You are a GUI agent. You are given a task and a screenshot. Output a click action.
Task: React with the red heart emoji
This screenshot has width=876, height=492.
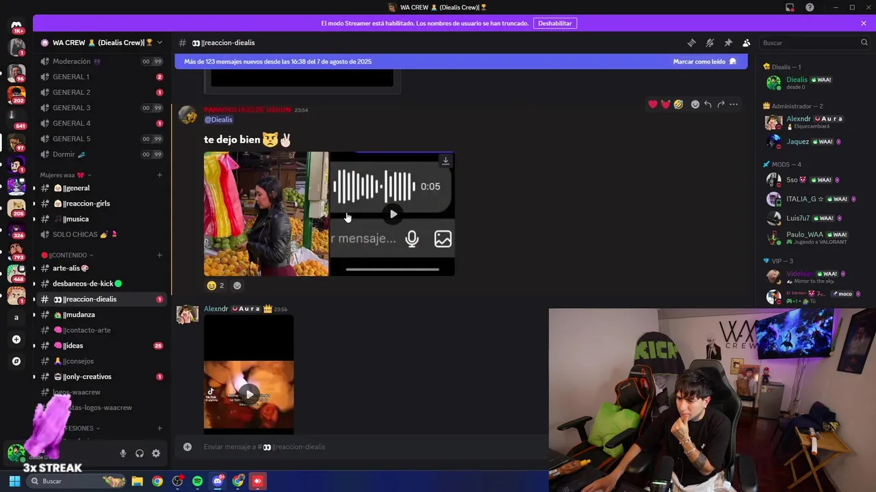653,105
